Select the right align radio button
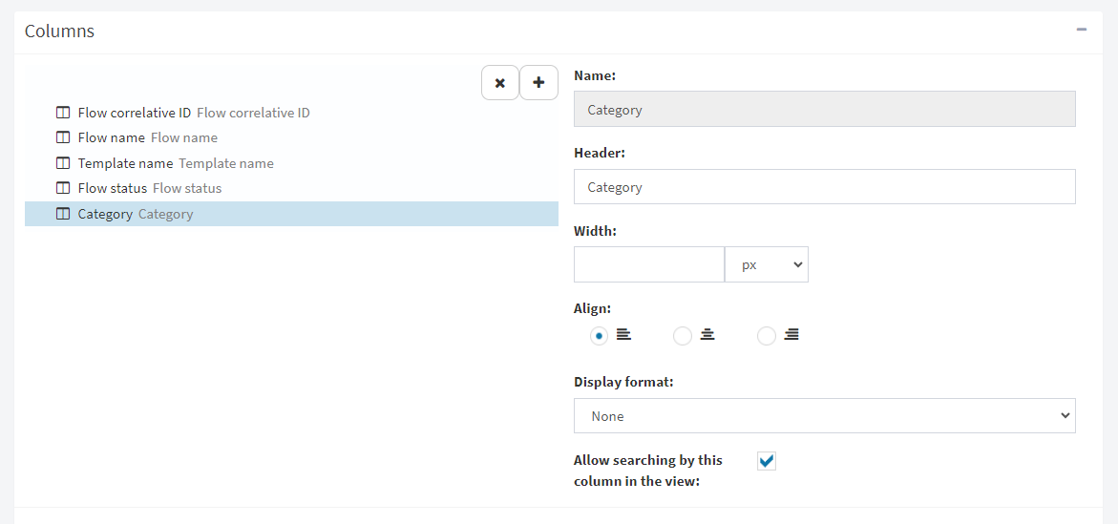The width and height of the screenshot is (1118, 524). [x=767, y=335]
